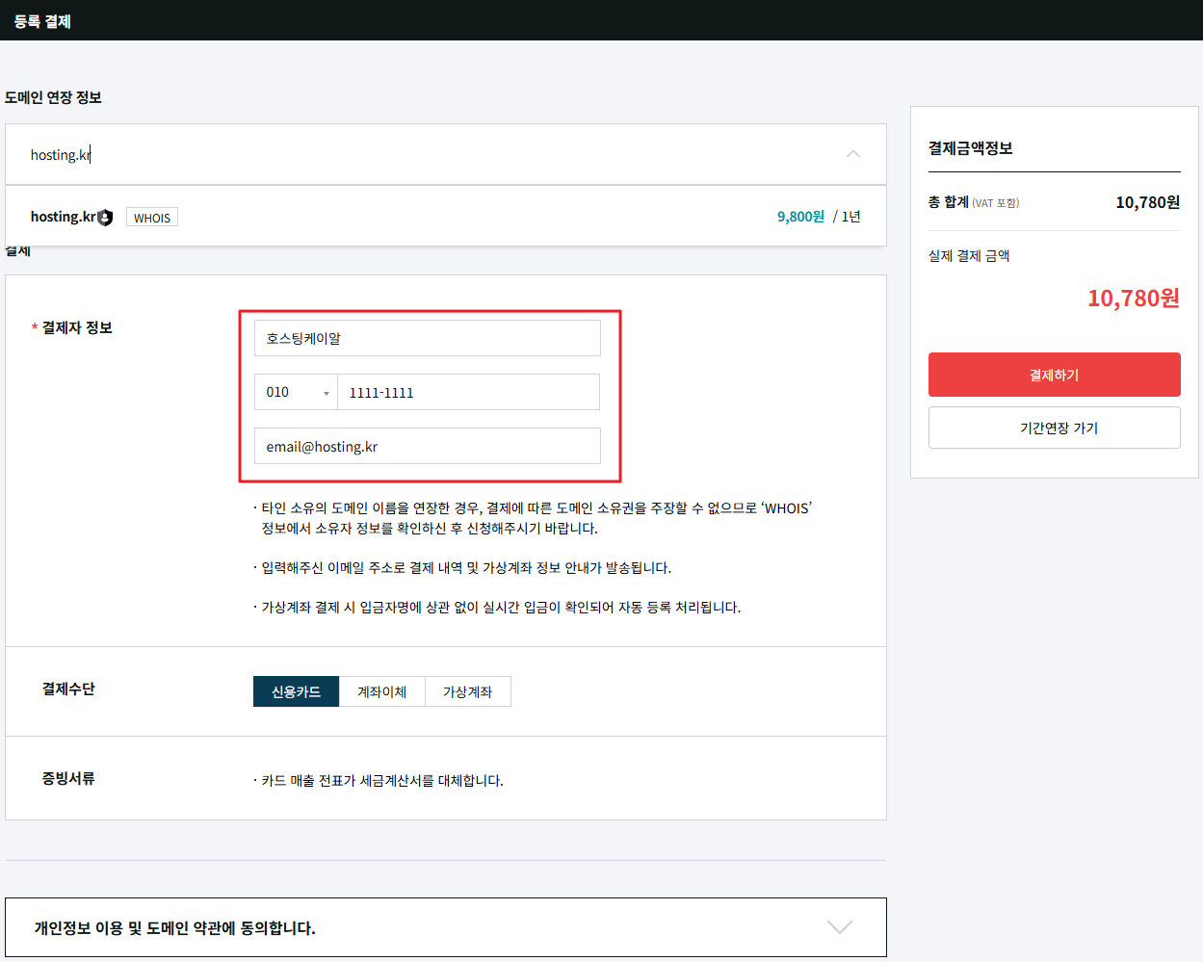The height and width of the screenshot is (962, 1203).
Task: Click the 9,800원 price text
Action: pyautogui.click(x=800, y=217)
